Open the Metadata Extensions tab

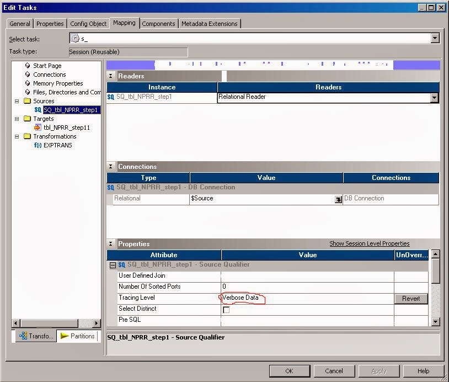pyautogui.click(x=209, y=23)
